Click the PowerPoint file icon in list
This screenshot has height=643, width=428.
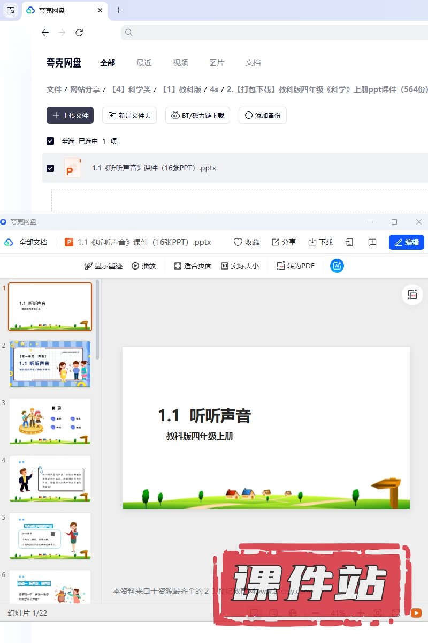[x=72, y=168]
